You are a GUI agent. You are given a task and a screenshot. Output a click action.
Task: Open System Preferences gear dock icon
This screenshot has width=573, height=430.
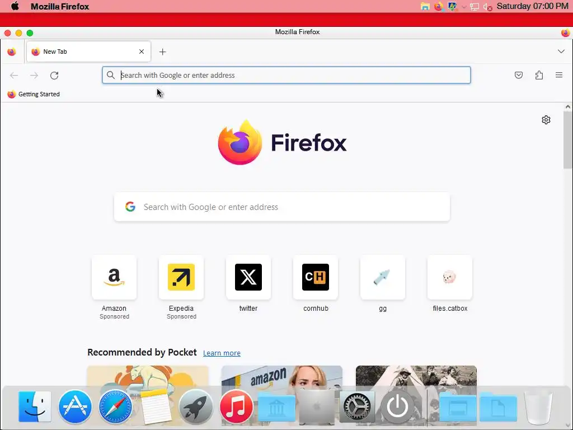[x=357, y=406]
